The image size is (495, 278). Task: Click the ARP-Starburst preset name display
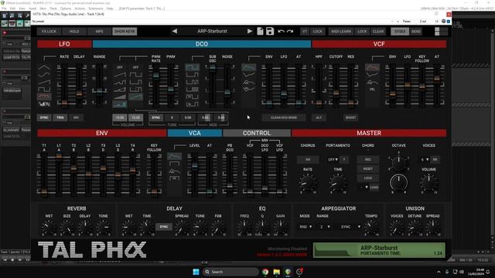tap(212, 31)
